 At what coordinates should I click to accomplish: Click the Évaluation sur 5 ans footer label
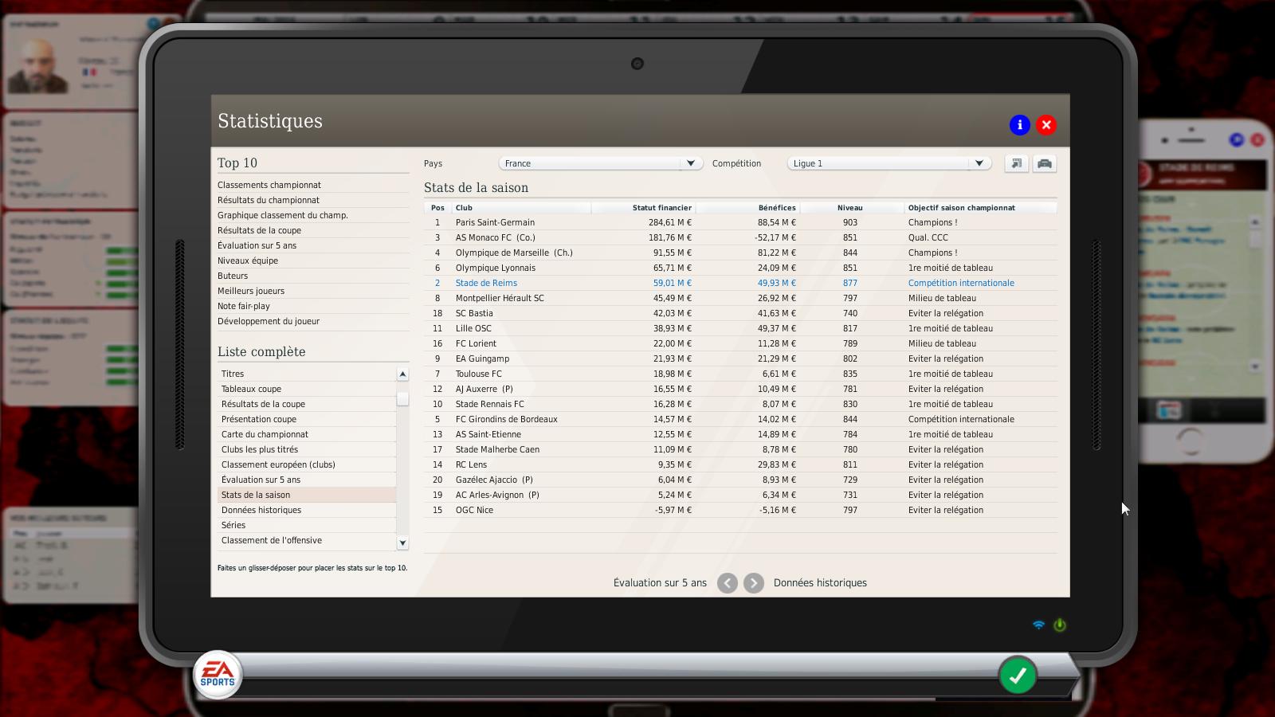tap(660, 583)
